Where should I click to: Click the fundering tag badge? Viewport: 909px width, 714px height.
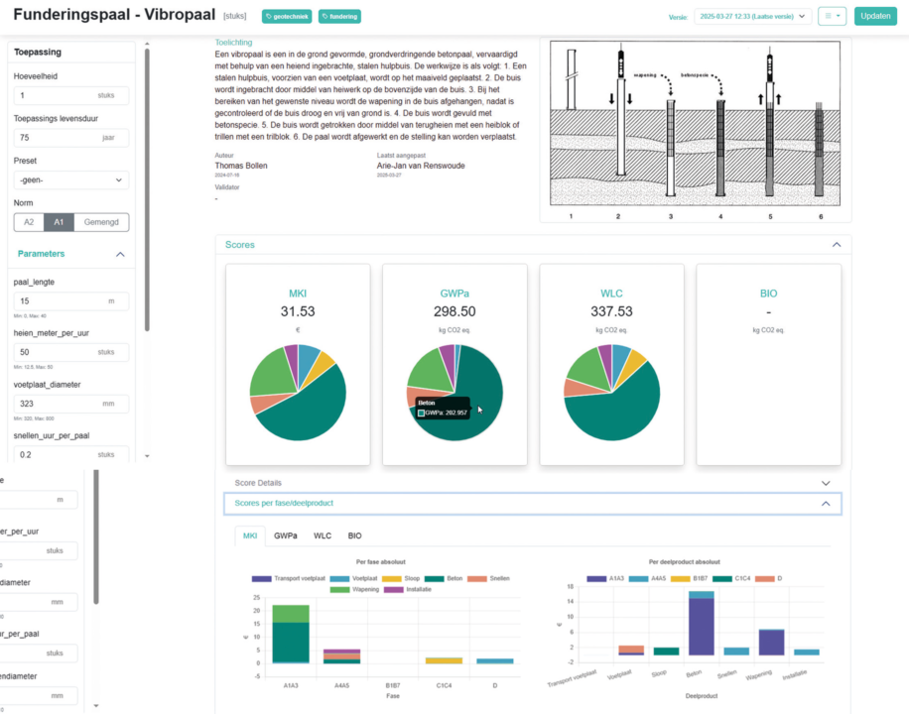(339, 17)
